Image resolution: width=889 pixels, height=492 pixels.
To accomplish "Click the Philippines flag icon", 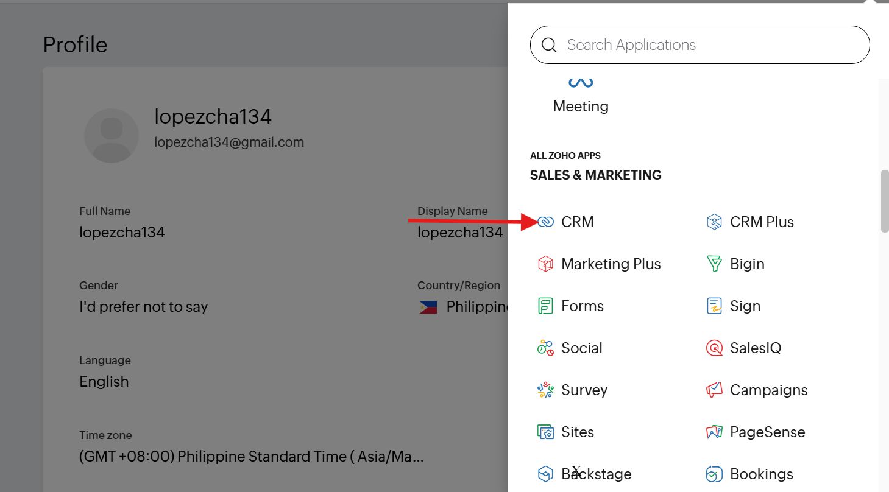I will pos(428,307).
